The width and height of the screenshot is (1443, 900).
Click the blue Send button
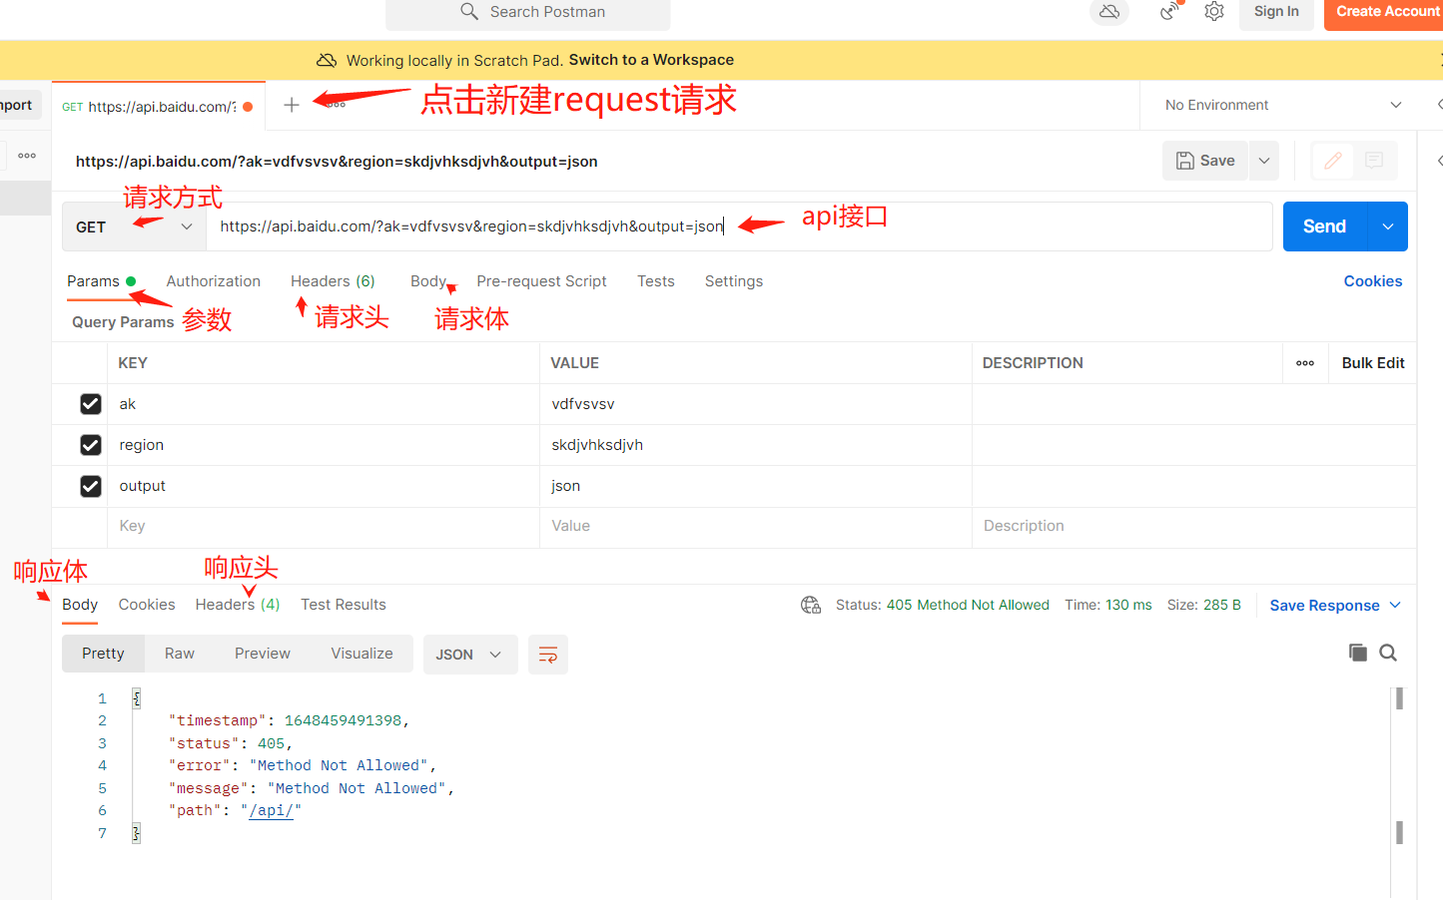point(1325,226)
